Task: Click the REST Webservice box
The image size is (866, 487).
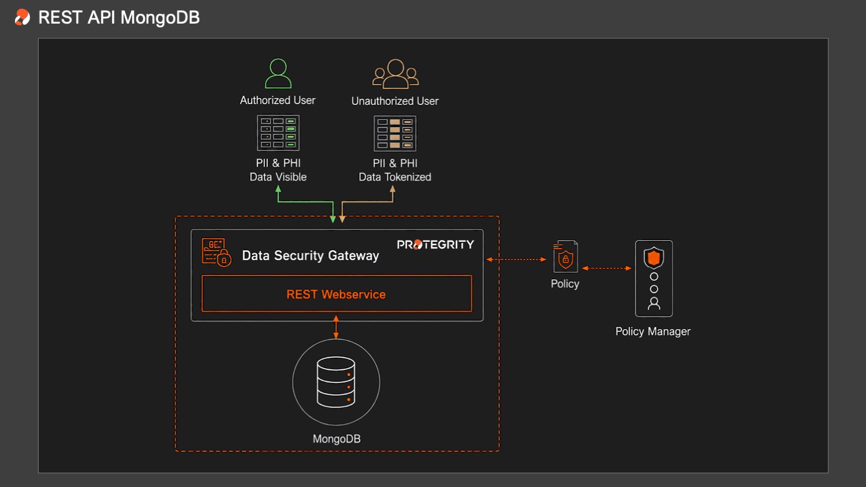Action: click(x=337, y=294)
